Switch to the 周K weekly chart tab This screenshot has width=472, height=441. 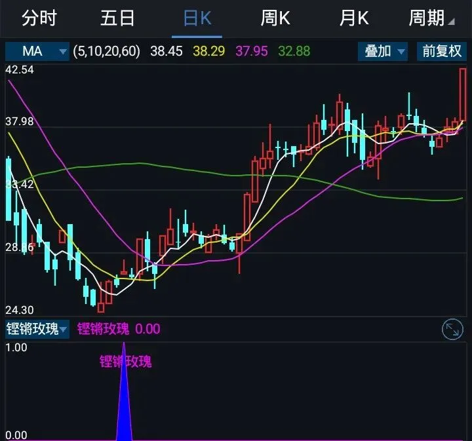point(275,18)
